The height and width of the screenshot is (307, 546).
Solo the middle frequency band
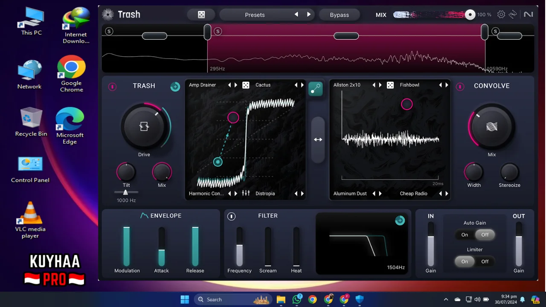[218, 31]
